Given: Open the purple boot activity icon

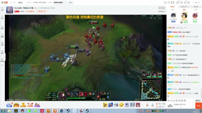Looking at the screenshot, I should (x=37, y=105).
